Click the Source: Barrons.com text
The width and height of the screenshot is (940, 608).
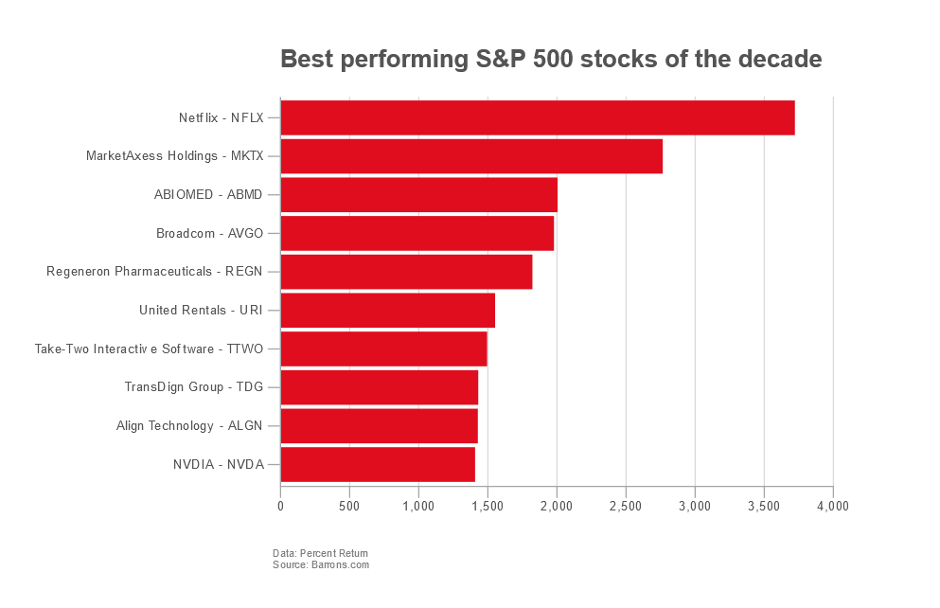pos(321,565)
